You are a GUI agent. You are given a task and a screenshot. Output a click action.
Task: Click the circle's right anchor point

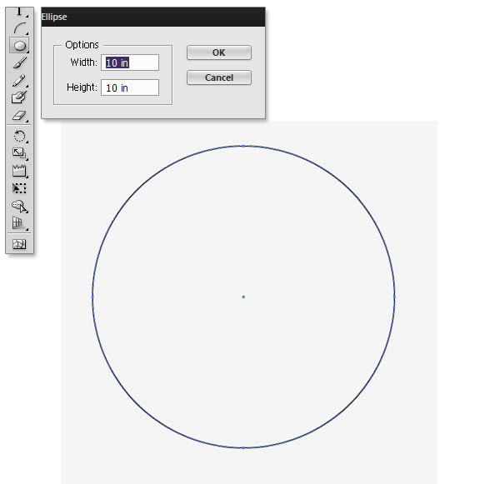[x=395, y=297]
